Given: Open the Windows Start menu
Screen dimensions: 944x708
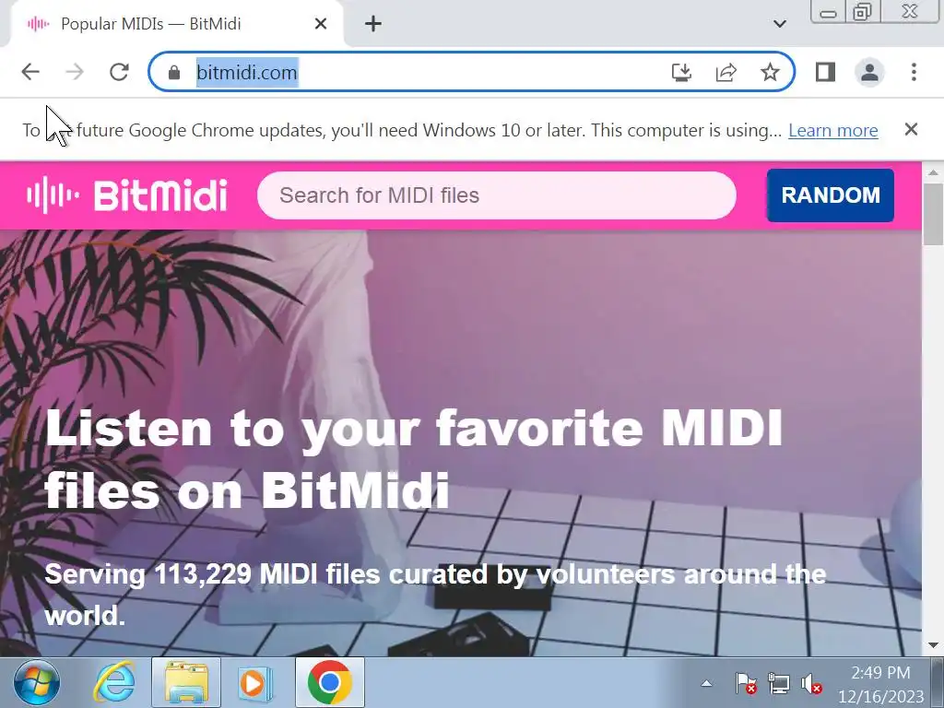Looking at the screenshot, I should coord(37,683).
